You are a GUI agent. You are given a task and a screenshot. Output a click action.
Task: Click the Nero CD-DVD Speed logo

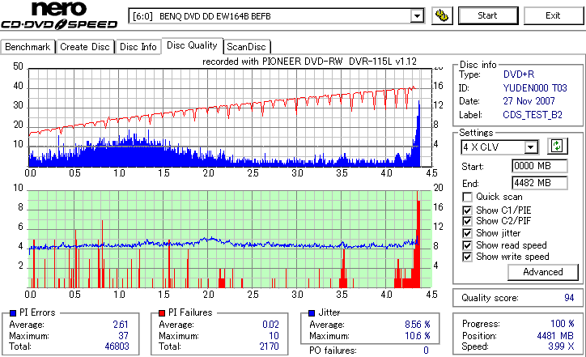[59, 15]
